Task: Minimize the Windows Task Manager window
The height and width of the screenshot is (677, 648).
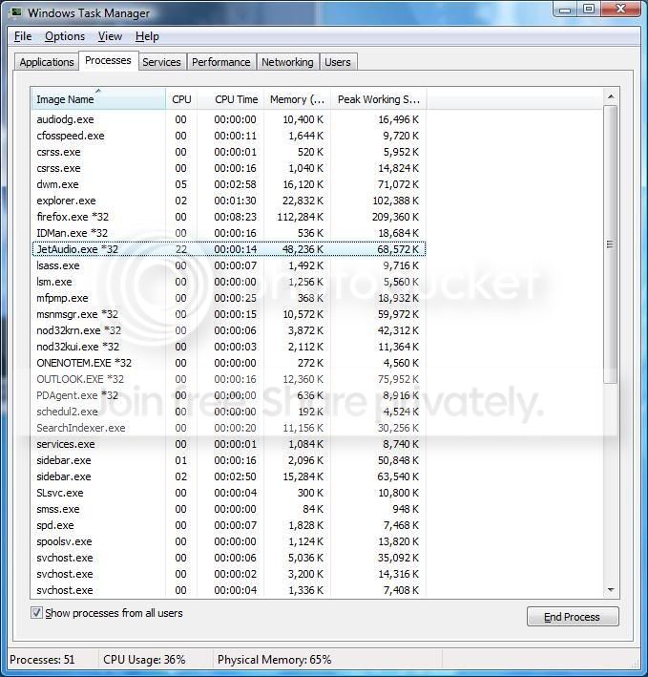Action: pos(566,9)
